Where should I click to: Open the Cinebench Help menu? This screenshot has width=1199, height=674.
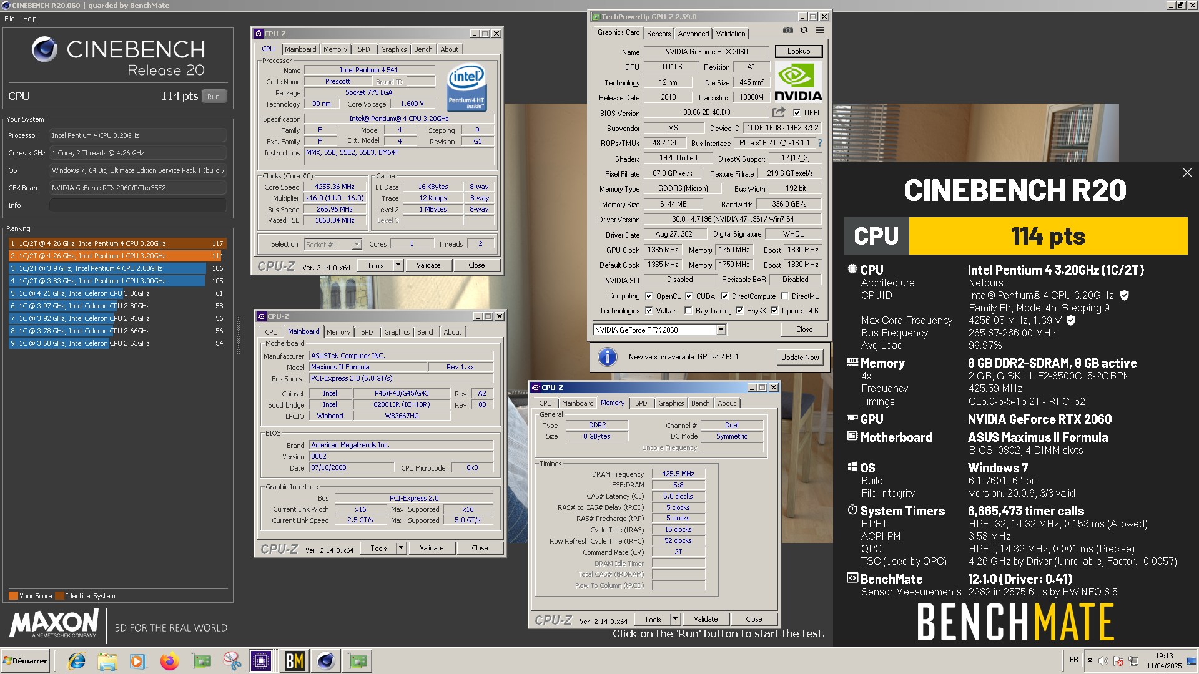click(x=30, y=19)
